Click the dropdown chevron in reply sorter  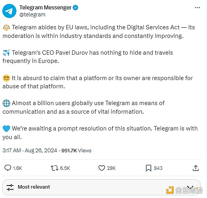(x=190, y=187)
